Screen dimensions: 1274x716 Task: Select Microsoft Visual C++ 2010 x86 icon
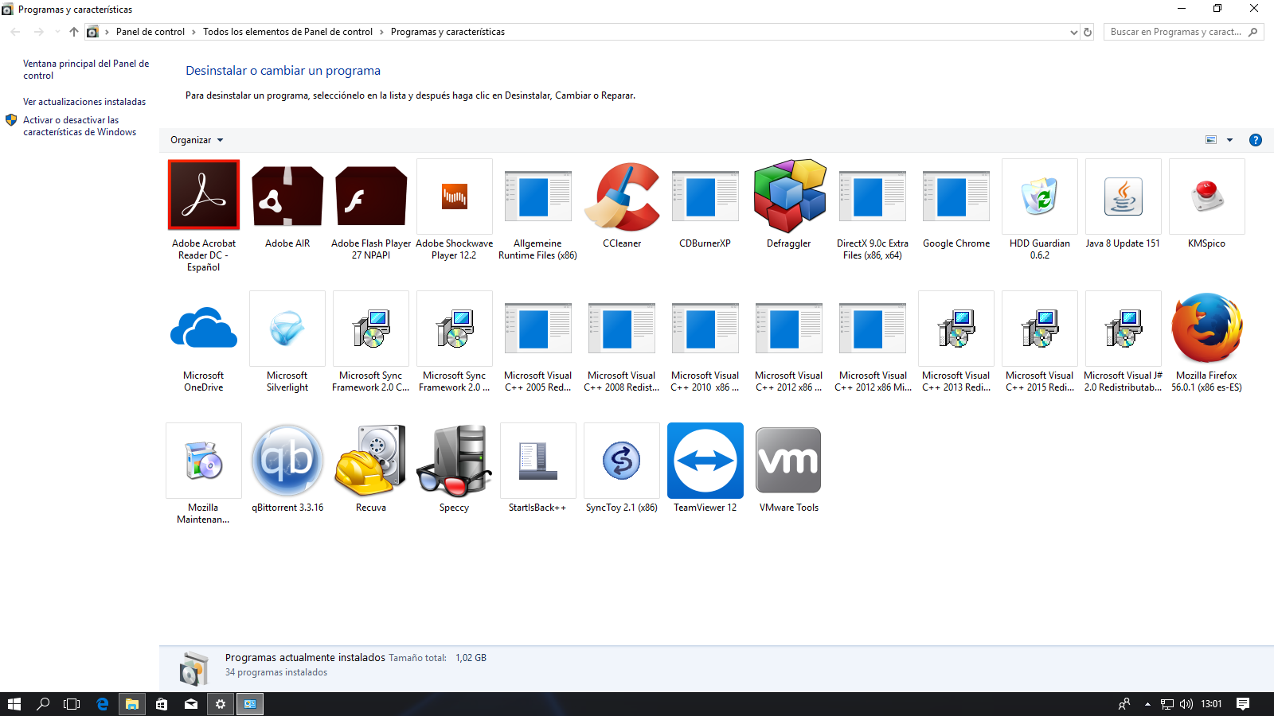(x=705, y=329)
